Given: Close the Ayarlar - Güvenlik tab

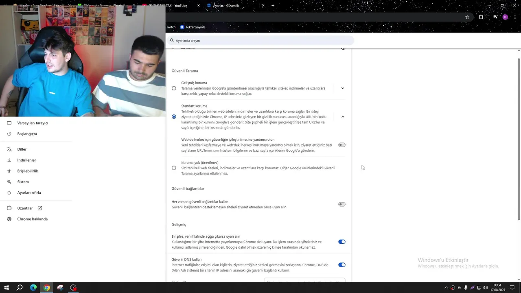Looking at the screenshot, I should coord(263,6).
